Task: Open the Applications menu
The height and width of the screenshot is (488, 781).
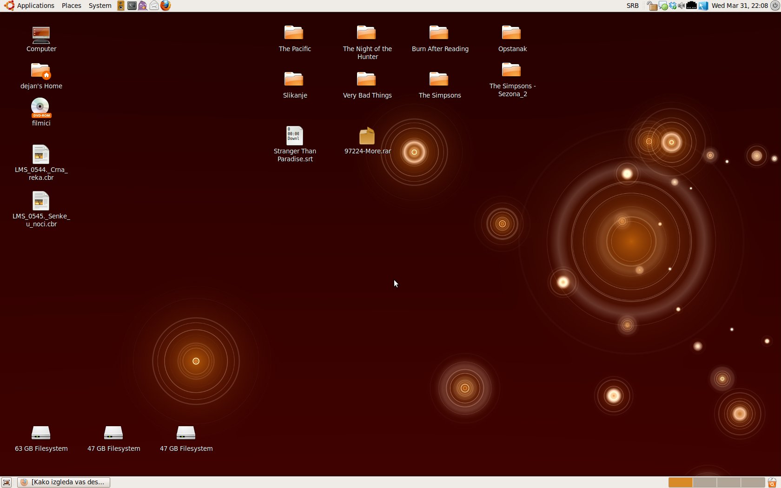Action: (x=35, y=6)
